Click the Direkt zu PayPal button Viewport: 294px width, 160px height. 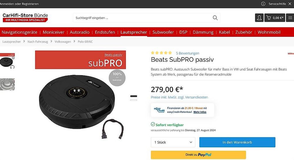pyautogui.click(x=198, y=155)
